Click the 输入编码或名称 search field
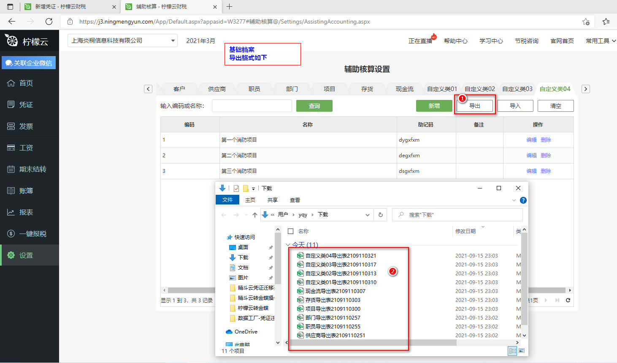The height and width of the screenshot is (363, 617). (x=252, y=106)
